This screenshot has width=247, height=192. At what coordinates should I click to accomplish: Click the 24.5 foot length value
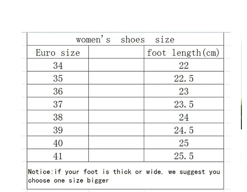click(x=183, y=130)
